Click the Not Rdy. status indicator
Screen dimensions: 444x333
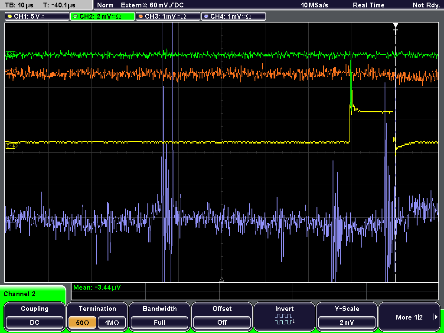(x=426, y=5)
